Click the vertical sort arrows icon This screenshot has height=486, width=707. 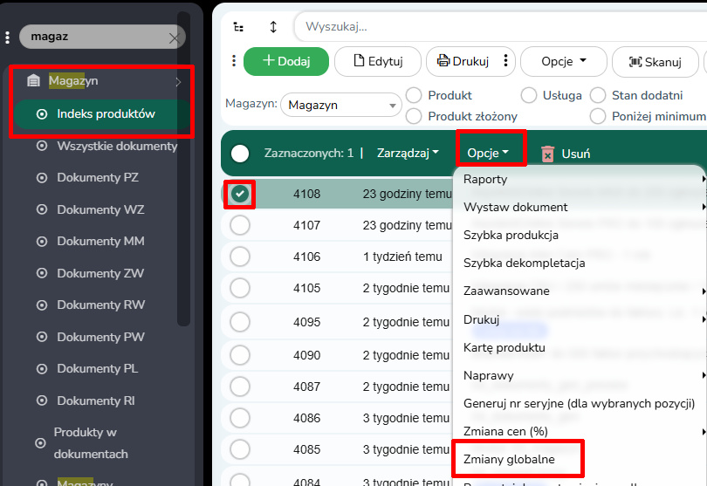coord(273,27)
